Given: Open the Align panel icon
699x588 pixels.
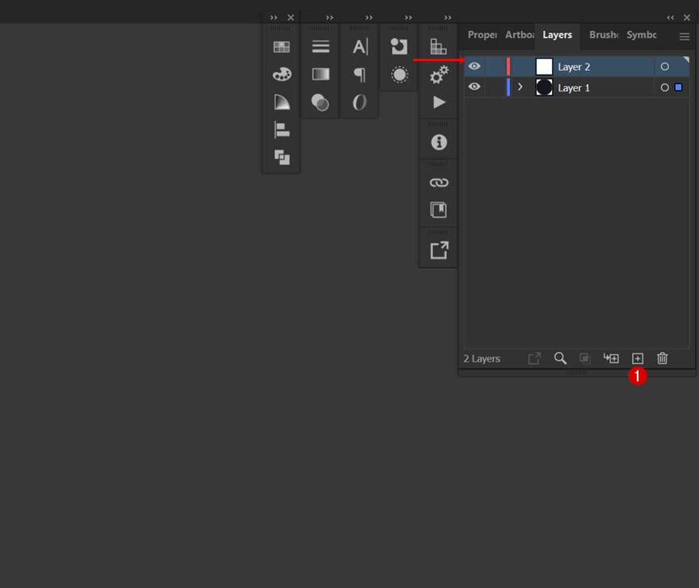Looking at the screenshot, I should [x=281, y=130].
